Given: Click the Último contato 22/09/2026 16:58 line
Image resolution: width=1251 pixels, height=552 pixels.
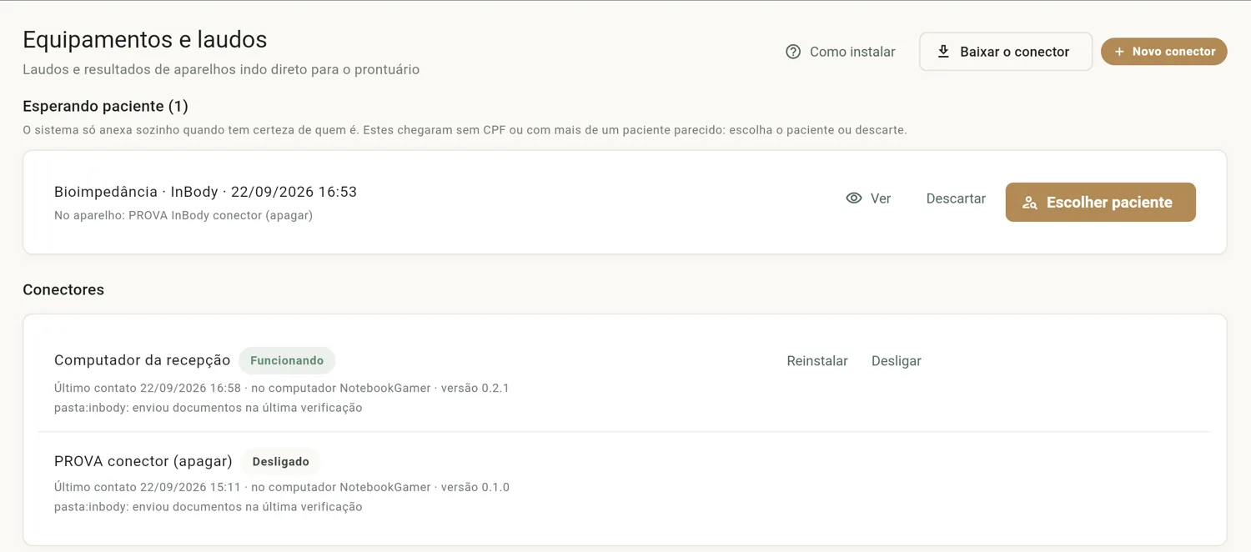Looking at the screenshot, I should tap(281, 388).
